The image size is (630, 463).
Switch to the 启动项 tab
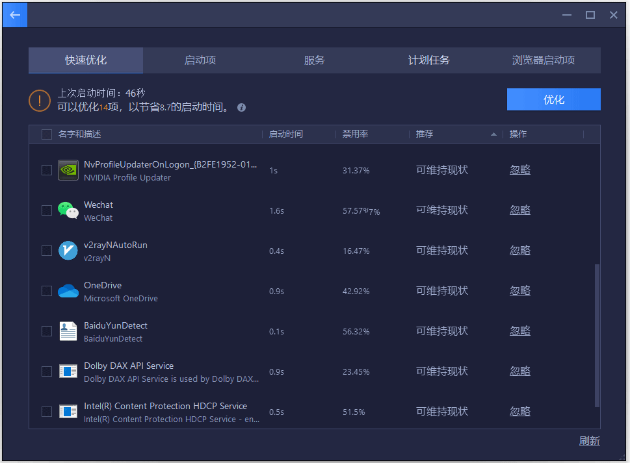pyautogui.click(x=200, y=60)
